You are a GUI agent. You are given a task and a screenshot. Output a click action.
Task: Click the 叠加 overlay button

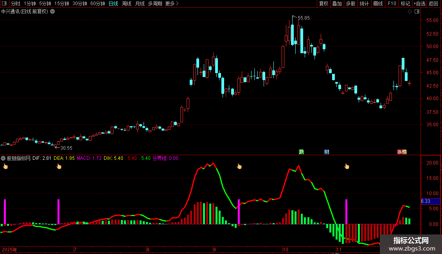[337, 4]
